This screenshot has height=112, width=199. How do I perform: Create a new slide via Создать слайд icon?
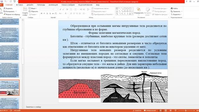[25, 9]
